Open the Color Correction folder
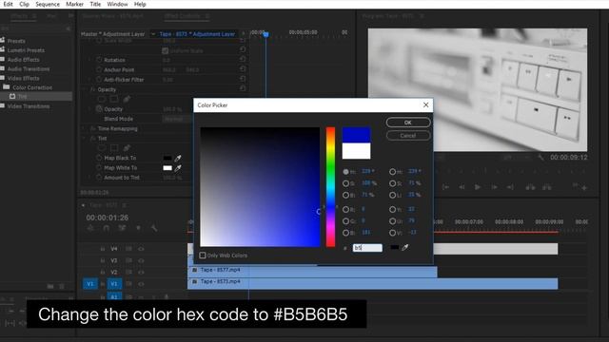This screenshot has width=609, height=342. point(32,87)
